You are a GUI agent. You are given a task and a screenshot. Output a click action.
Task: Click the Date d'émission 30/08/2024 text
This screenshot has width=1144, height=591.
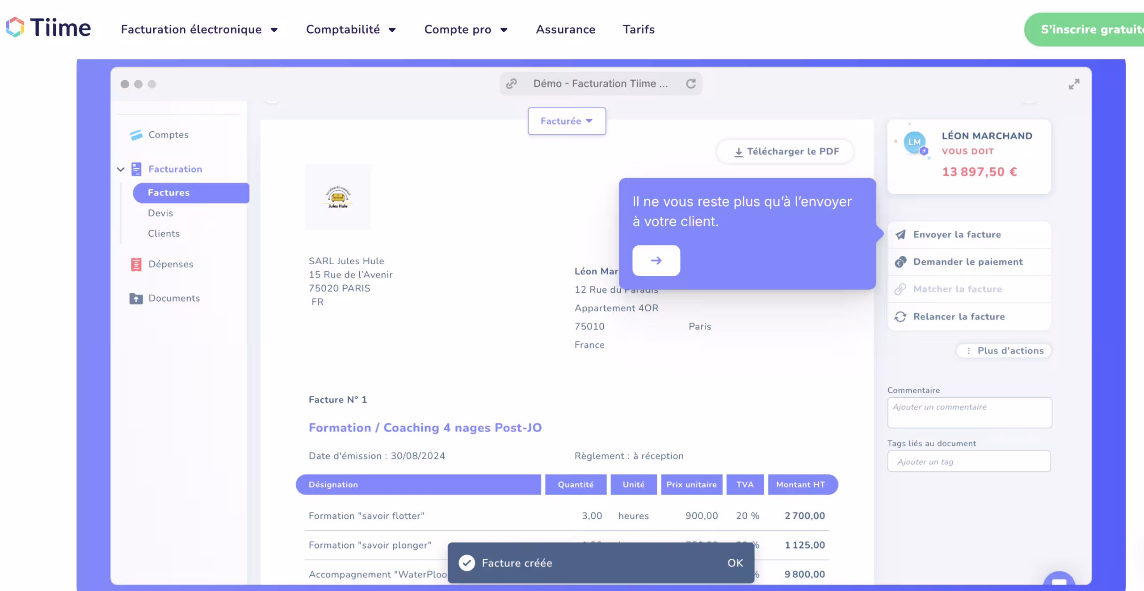pos(377,456)
